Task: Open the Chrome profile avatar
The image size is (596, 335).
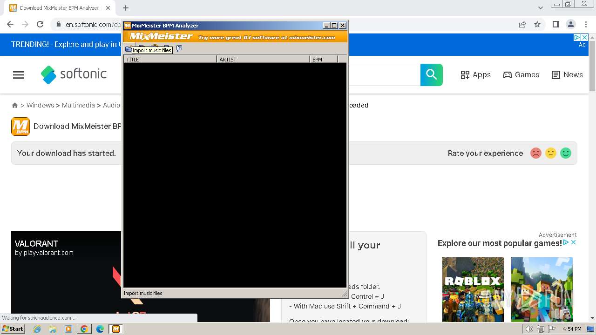Action: [570, 24]
